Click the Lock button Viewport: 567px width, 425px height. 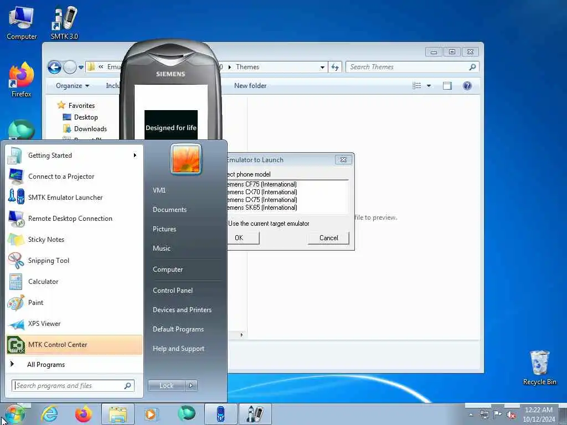tap(166, 386)
